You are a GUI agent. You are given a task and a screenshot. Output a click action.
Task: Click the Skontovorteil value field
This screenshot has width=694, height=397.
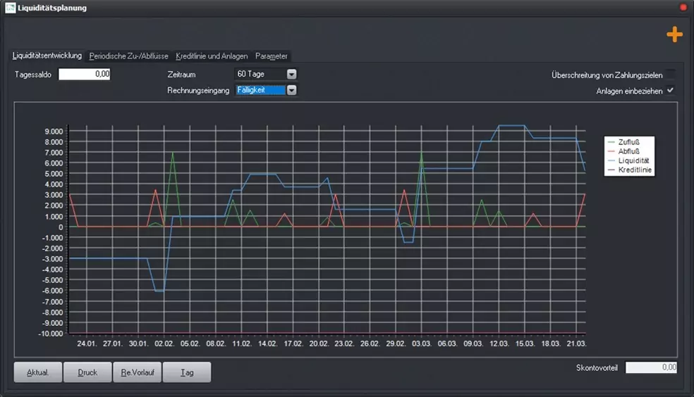651,367
